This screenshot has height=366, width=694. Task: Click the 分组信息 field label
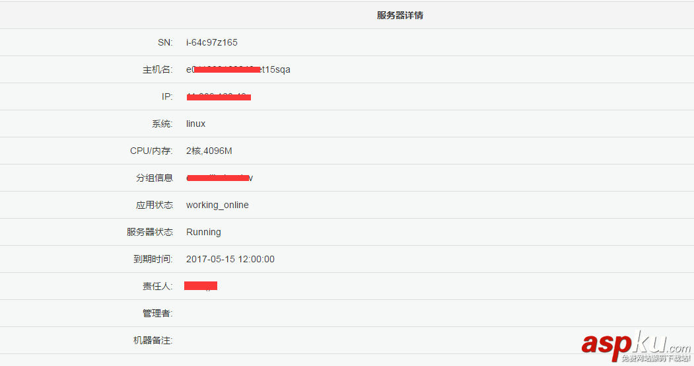pos(155,178)
